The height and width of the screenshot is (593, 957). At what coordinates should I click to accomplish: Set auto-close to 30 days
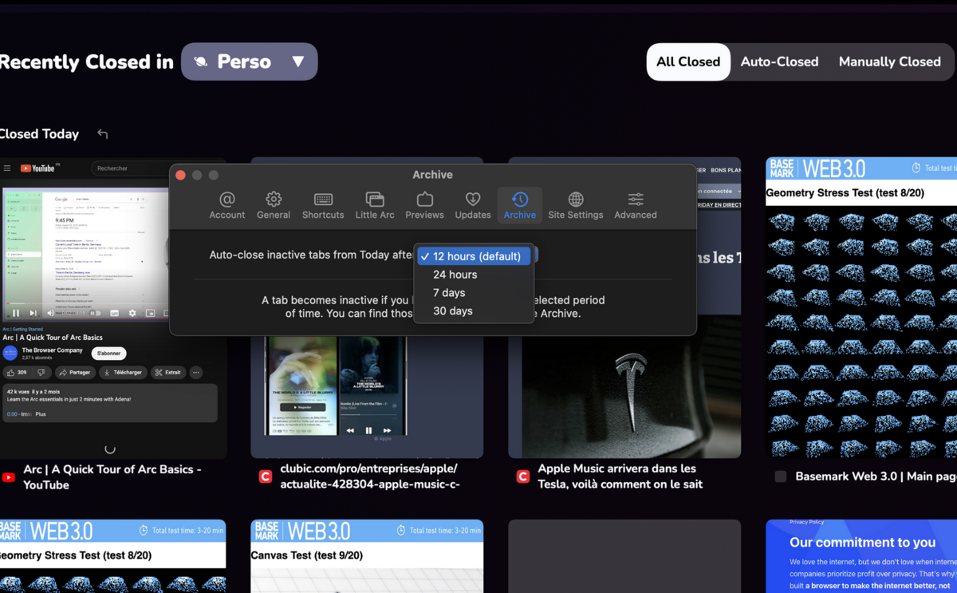point(475,311)
